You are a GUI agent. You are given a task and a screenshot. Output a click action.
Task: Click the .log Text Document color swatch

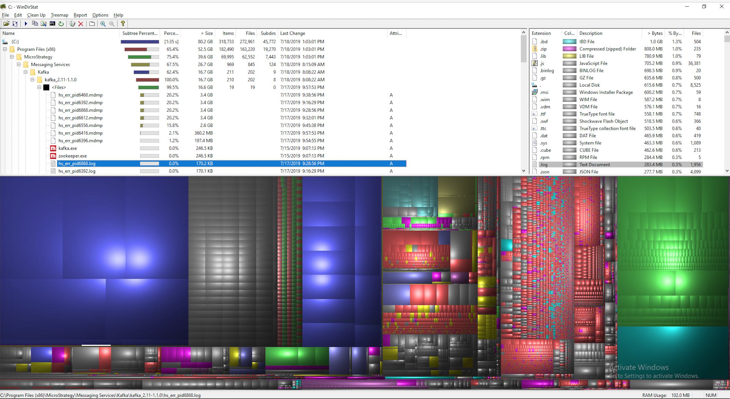(569, 164)
